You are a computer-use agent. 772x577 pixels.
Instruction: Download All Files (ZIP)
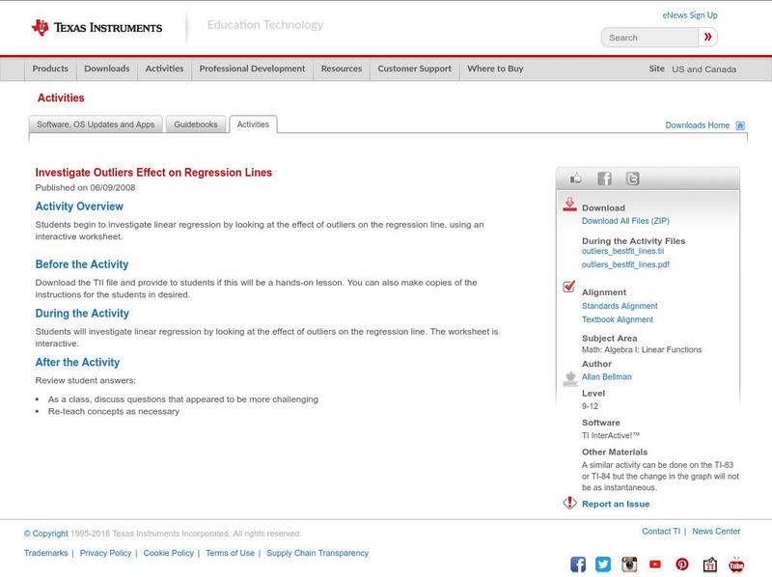625,221
